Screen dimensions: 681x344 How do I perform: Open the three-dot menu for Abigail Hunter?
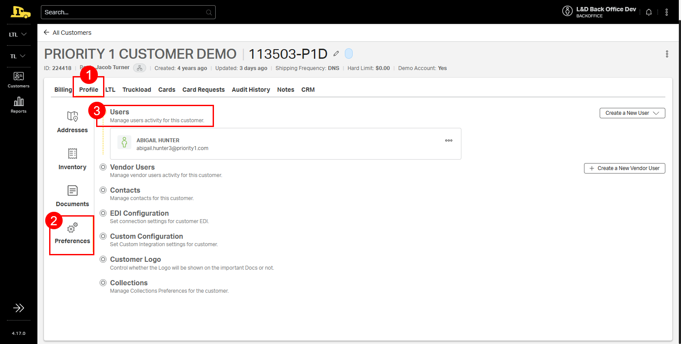(x=449, y=140)
